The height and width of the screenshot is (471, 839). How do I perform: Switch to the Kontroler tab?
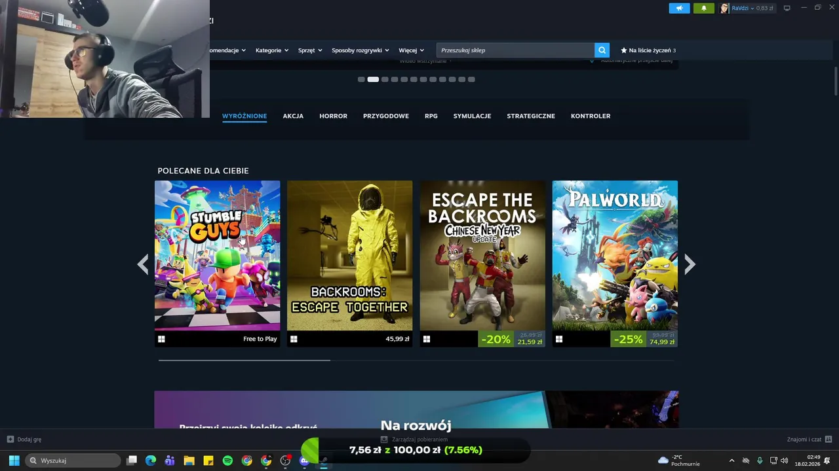click(x=591, y=116)
